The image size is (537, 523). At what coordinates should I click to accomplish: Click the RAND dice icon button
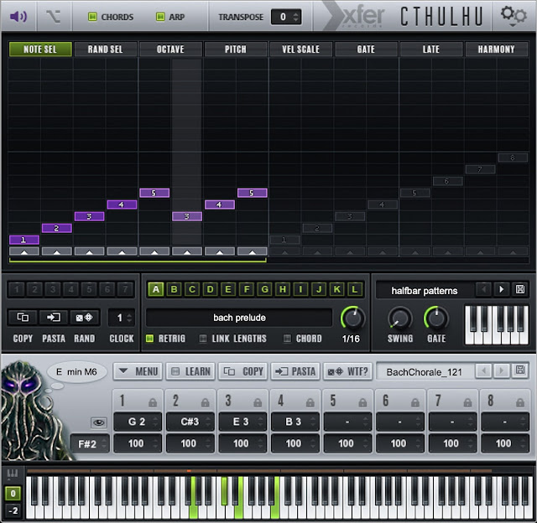click(85, 318)
